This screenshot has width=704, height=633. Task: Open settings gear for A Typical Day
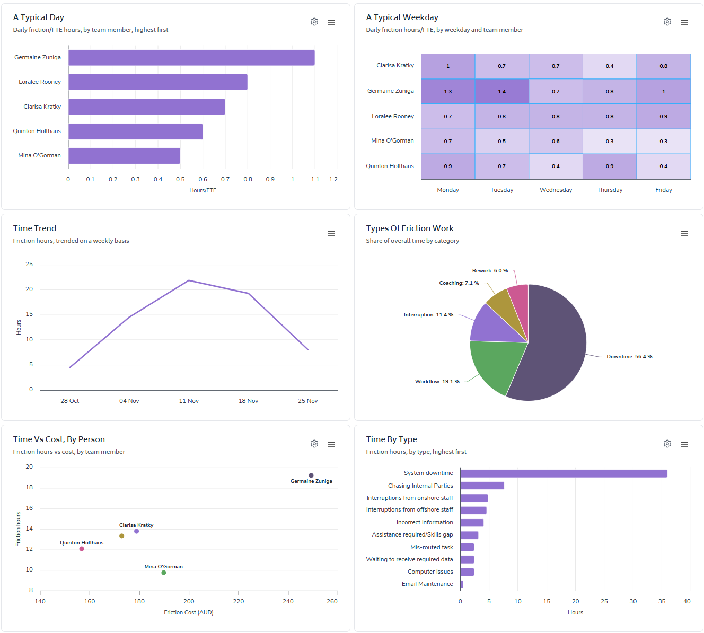[314, 22]
